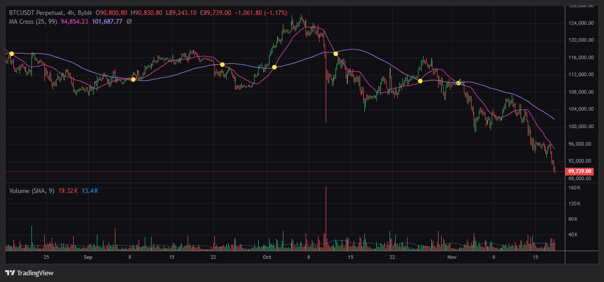The width and height of the screenshot is (604, 282).
Task: Click the TradingView logo icon
Action: pyautogui.click(x=10, y=273)
